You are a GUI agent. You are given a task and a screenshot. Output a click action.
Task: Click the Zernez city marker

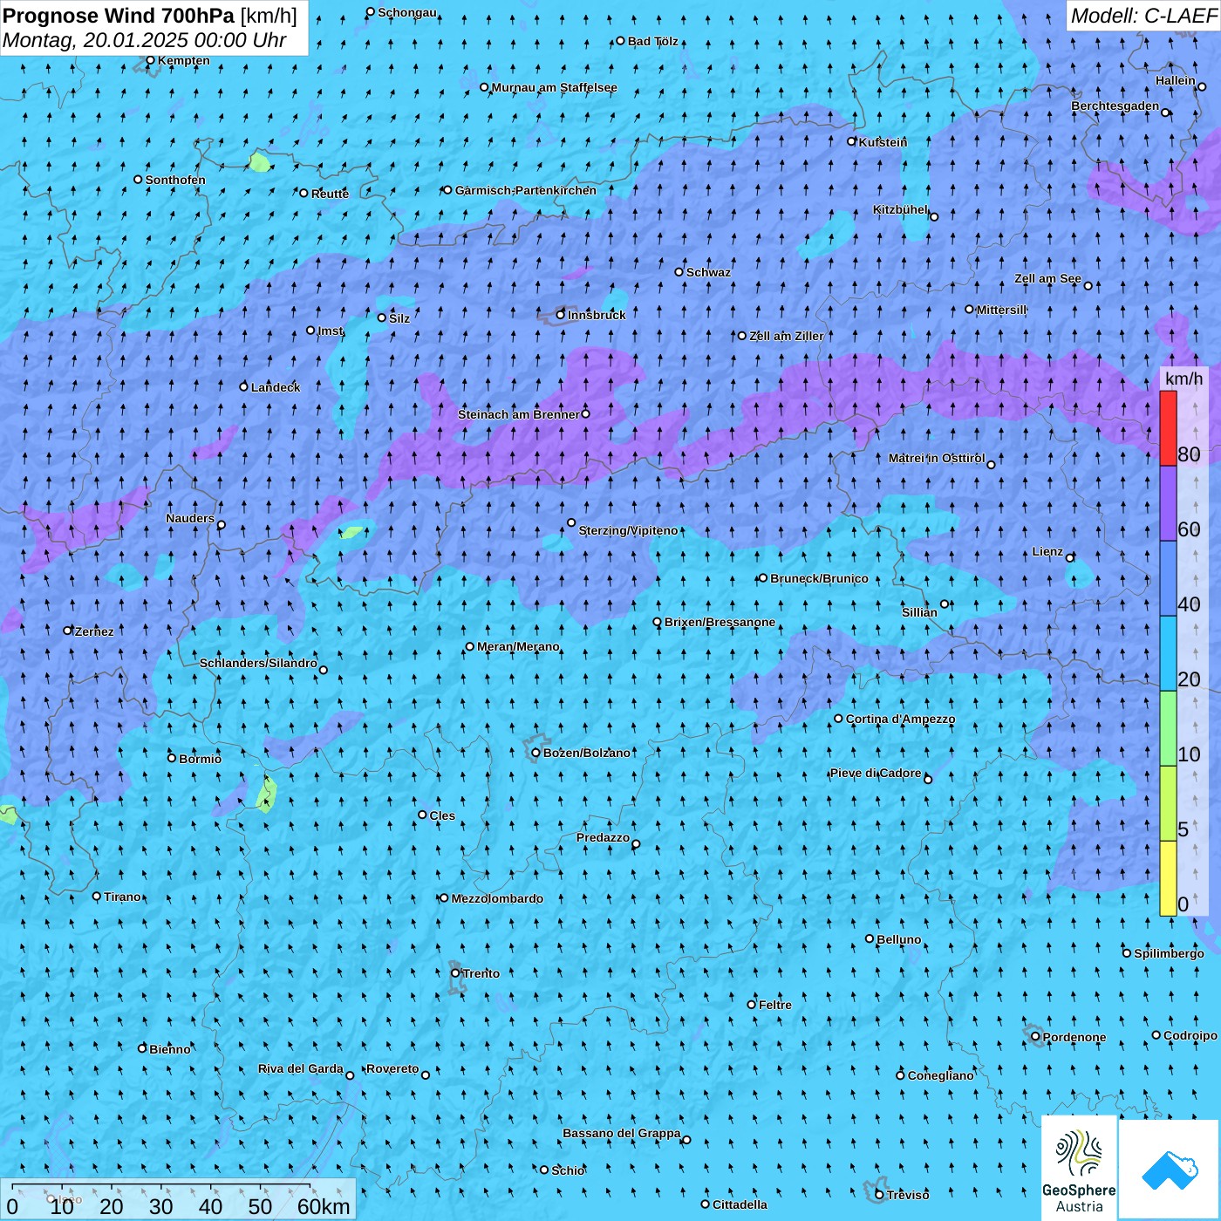click(68, 631)
